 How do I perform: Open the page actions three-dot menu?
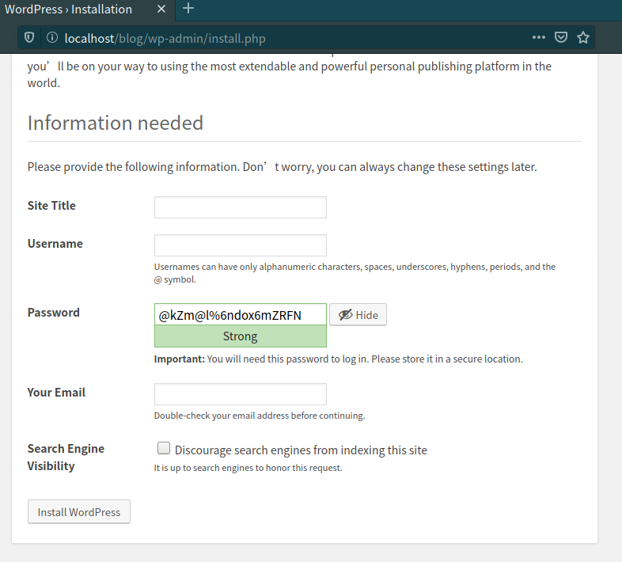pos(538,37)
